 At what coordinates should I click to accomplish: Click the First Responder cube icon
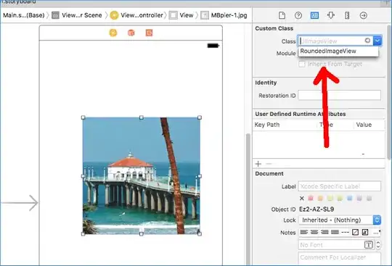pyautogui.click(x=131, y=33)
